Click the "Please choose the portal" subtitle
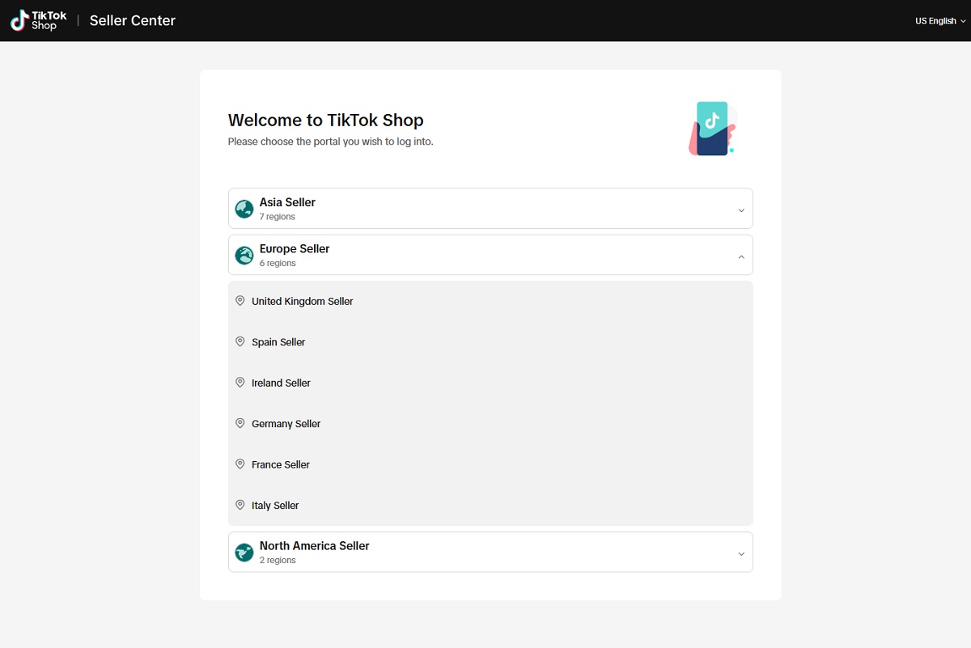971x648 pixels. click(x=331, y=142)
